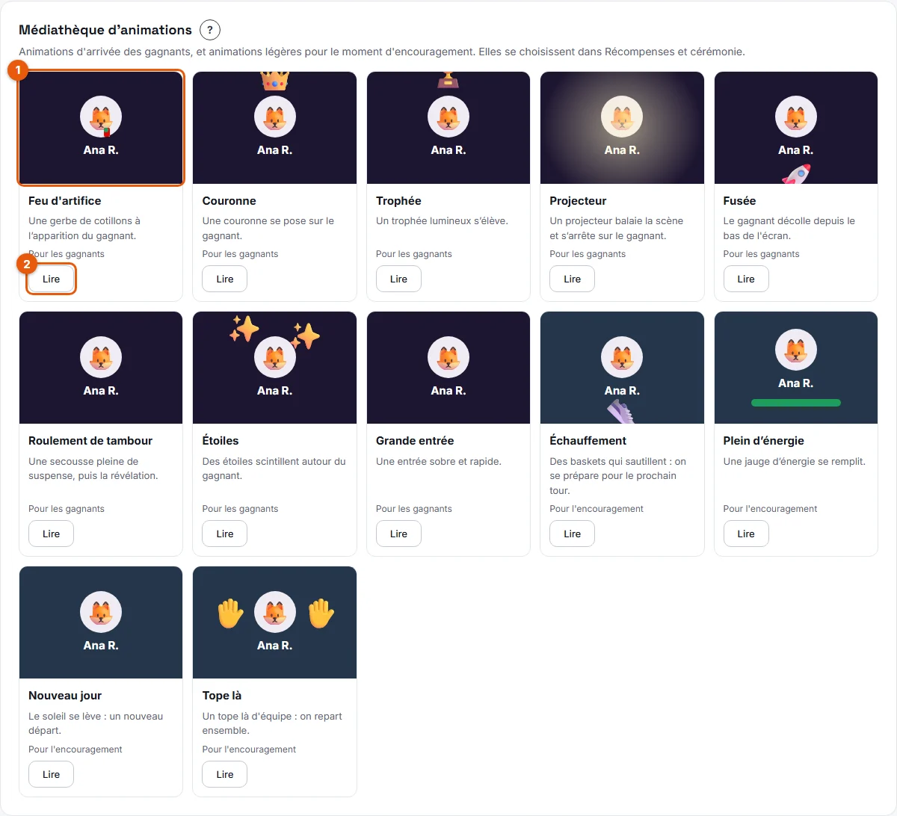This screenshot has width=897, height=816.
Task: Select the Feu d'artifice preview thumbnail
Action: 101,128
